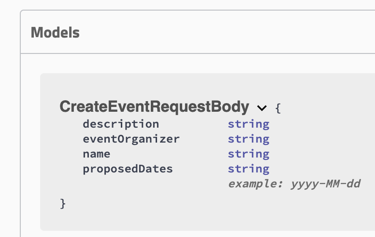375x237 pixels.
Task: Select the description property name
Action: click(120, 124)
